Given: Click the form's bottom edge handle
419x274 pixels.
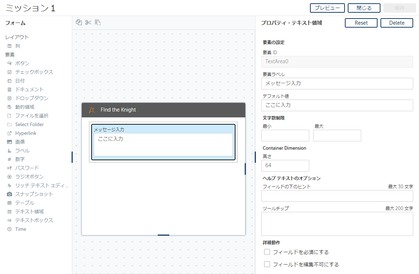Looking at the screenshot, I should (163, 235).
